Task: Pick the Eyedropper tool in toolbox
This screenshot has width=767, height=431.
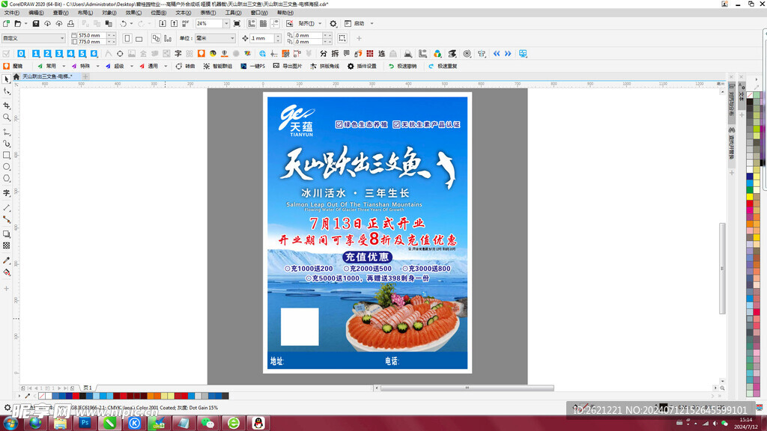Action: tap(6, 260)
